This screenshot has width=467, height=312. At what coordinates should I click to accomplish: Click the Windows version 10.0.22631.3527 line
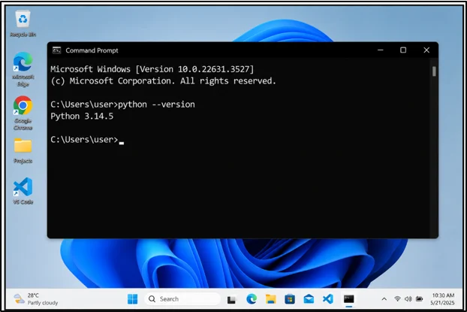[152, 69]
